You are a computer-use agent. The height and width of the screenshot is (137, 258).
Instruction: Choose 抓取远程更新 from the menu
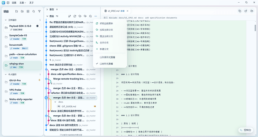[110, 23]
